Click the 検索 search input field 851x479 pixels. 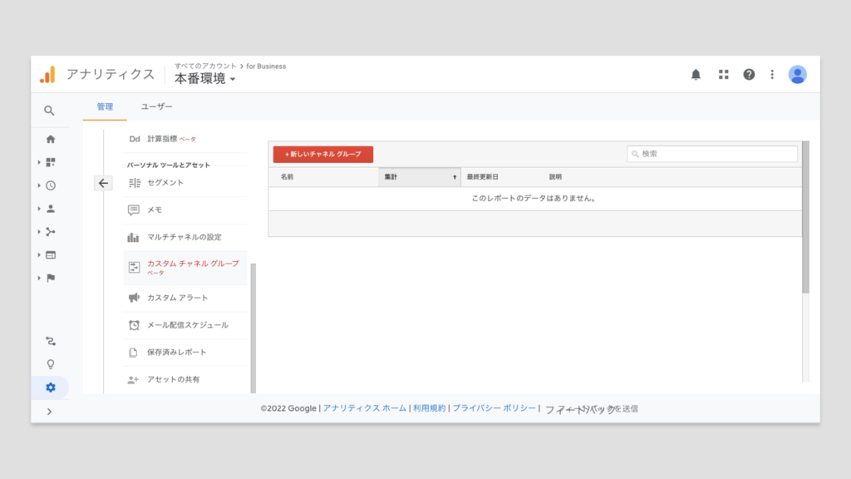(712, 154)
